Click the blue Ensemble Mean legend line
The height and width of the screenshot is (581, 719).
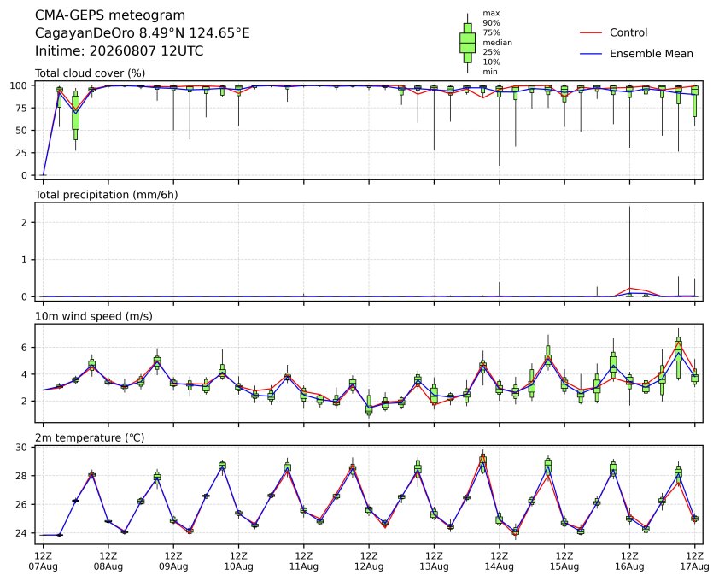click(x=591, y=54)
